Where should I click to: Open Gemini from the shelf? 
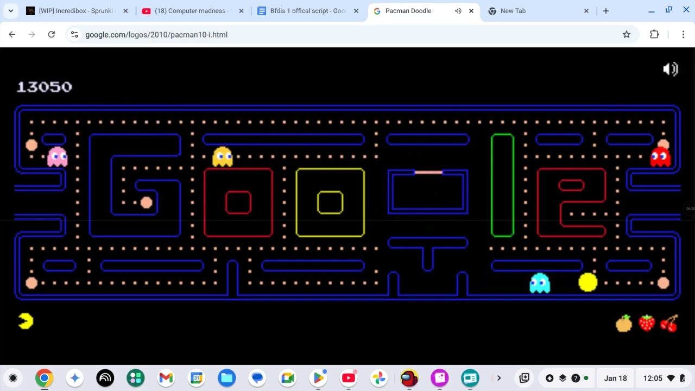[75, 378]
